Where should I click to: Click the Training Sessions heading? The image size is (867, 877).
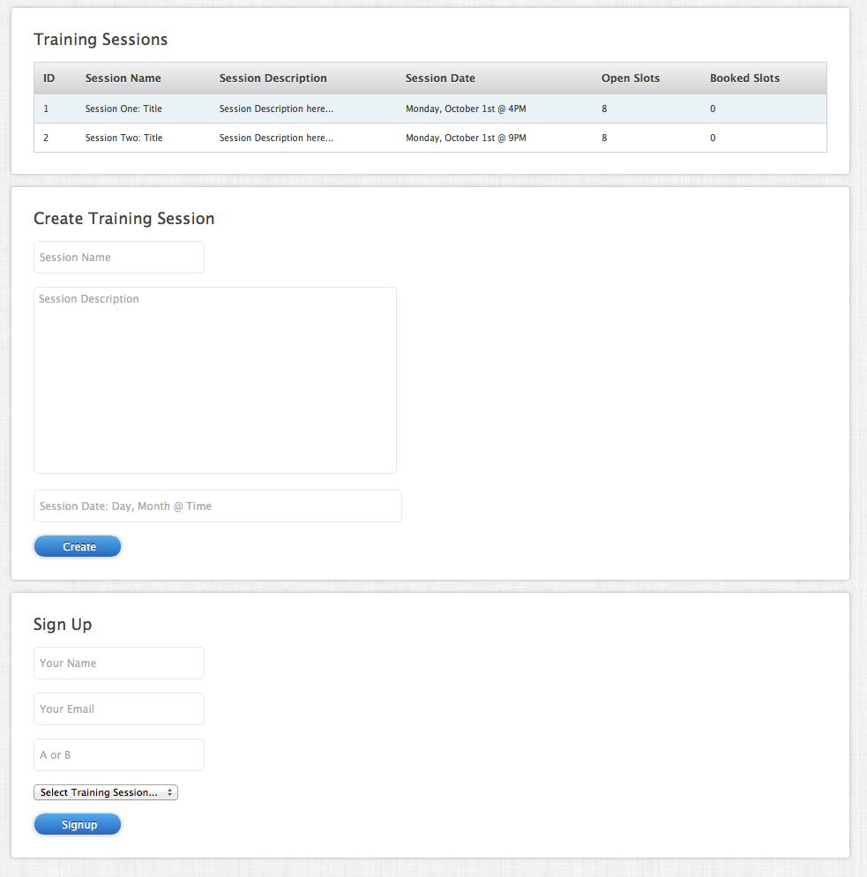point(101,40)
